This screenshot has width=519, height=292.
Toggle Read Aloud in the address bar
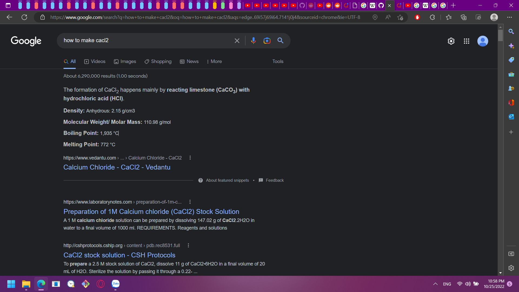388,17
